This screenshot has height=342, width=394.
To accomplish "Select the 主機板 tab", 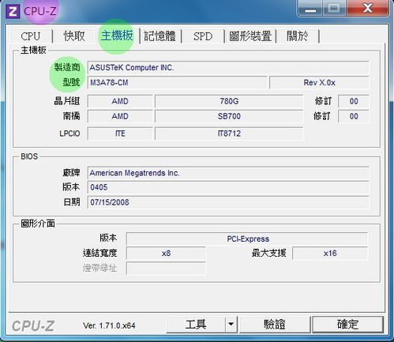I will 117,36.
